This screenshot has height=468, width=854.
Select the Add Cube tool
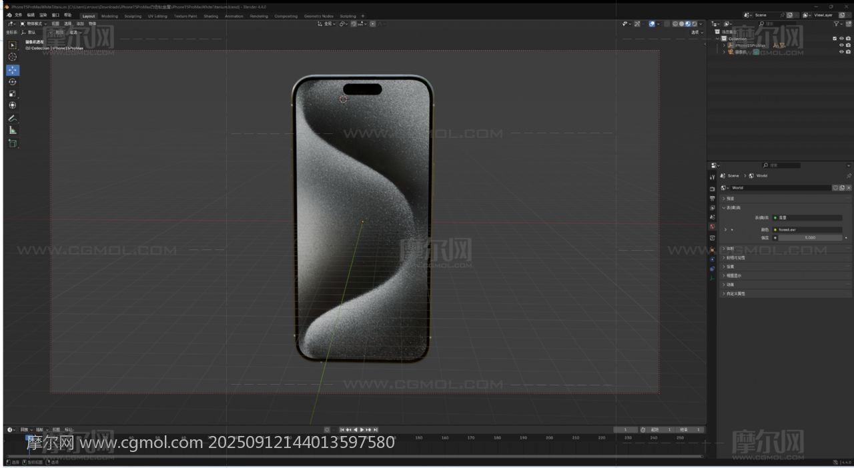[13, 143]
